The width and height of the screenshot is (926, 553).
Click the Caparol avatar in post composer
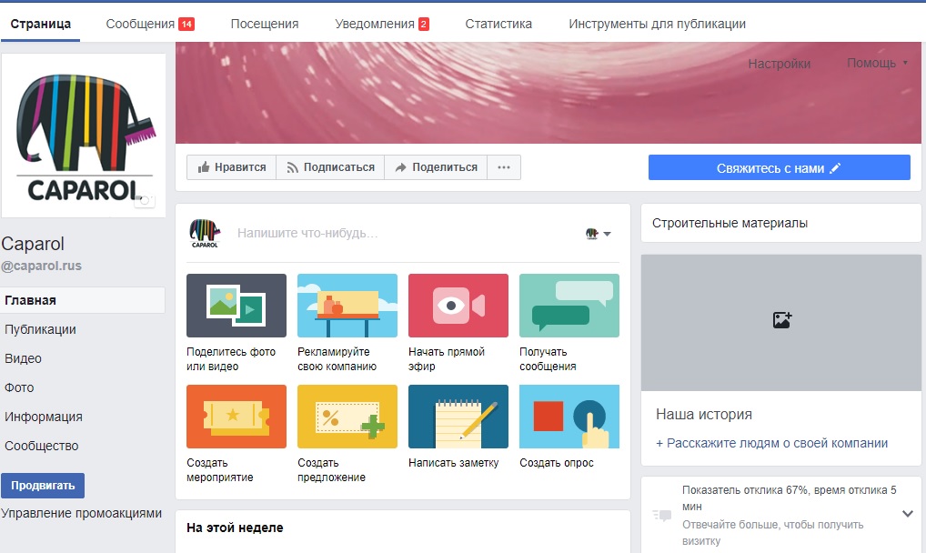coord(205,233)
